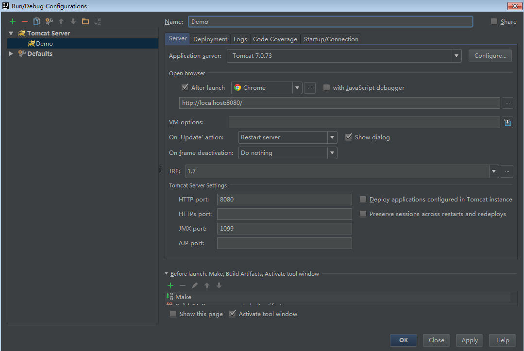Enable the with JavaScript debugger checkbox
This screenshot has height=351, width=524.
pyautogui.click(x=327, y=87)
